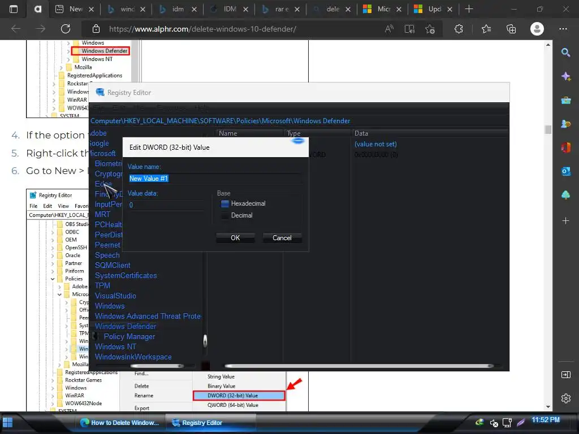Open the tab actions menu icon
This screenshot has width=579, height=434.
pyautogui.click(x=14, y=9)
